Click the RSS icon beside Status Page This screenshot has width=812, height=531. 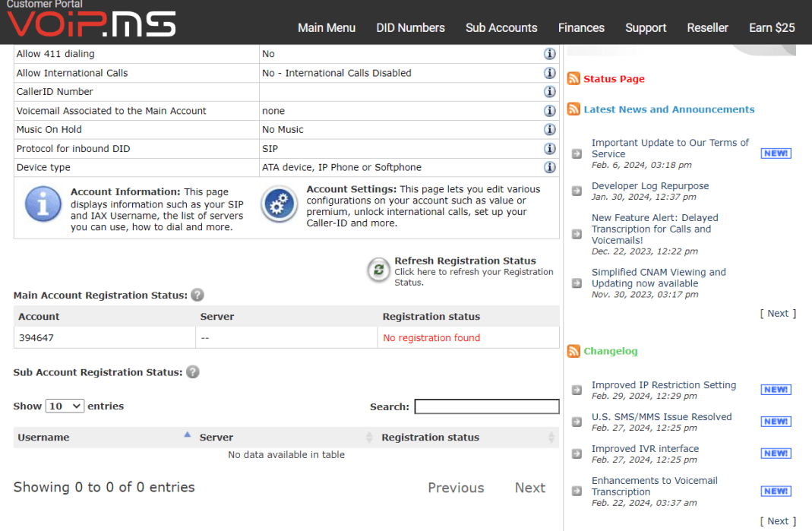click(x=573, y=78)
